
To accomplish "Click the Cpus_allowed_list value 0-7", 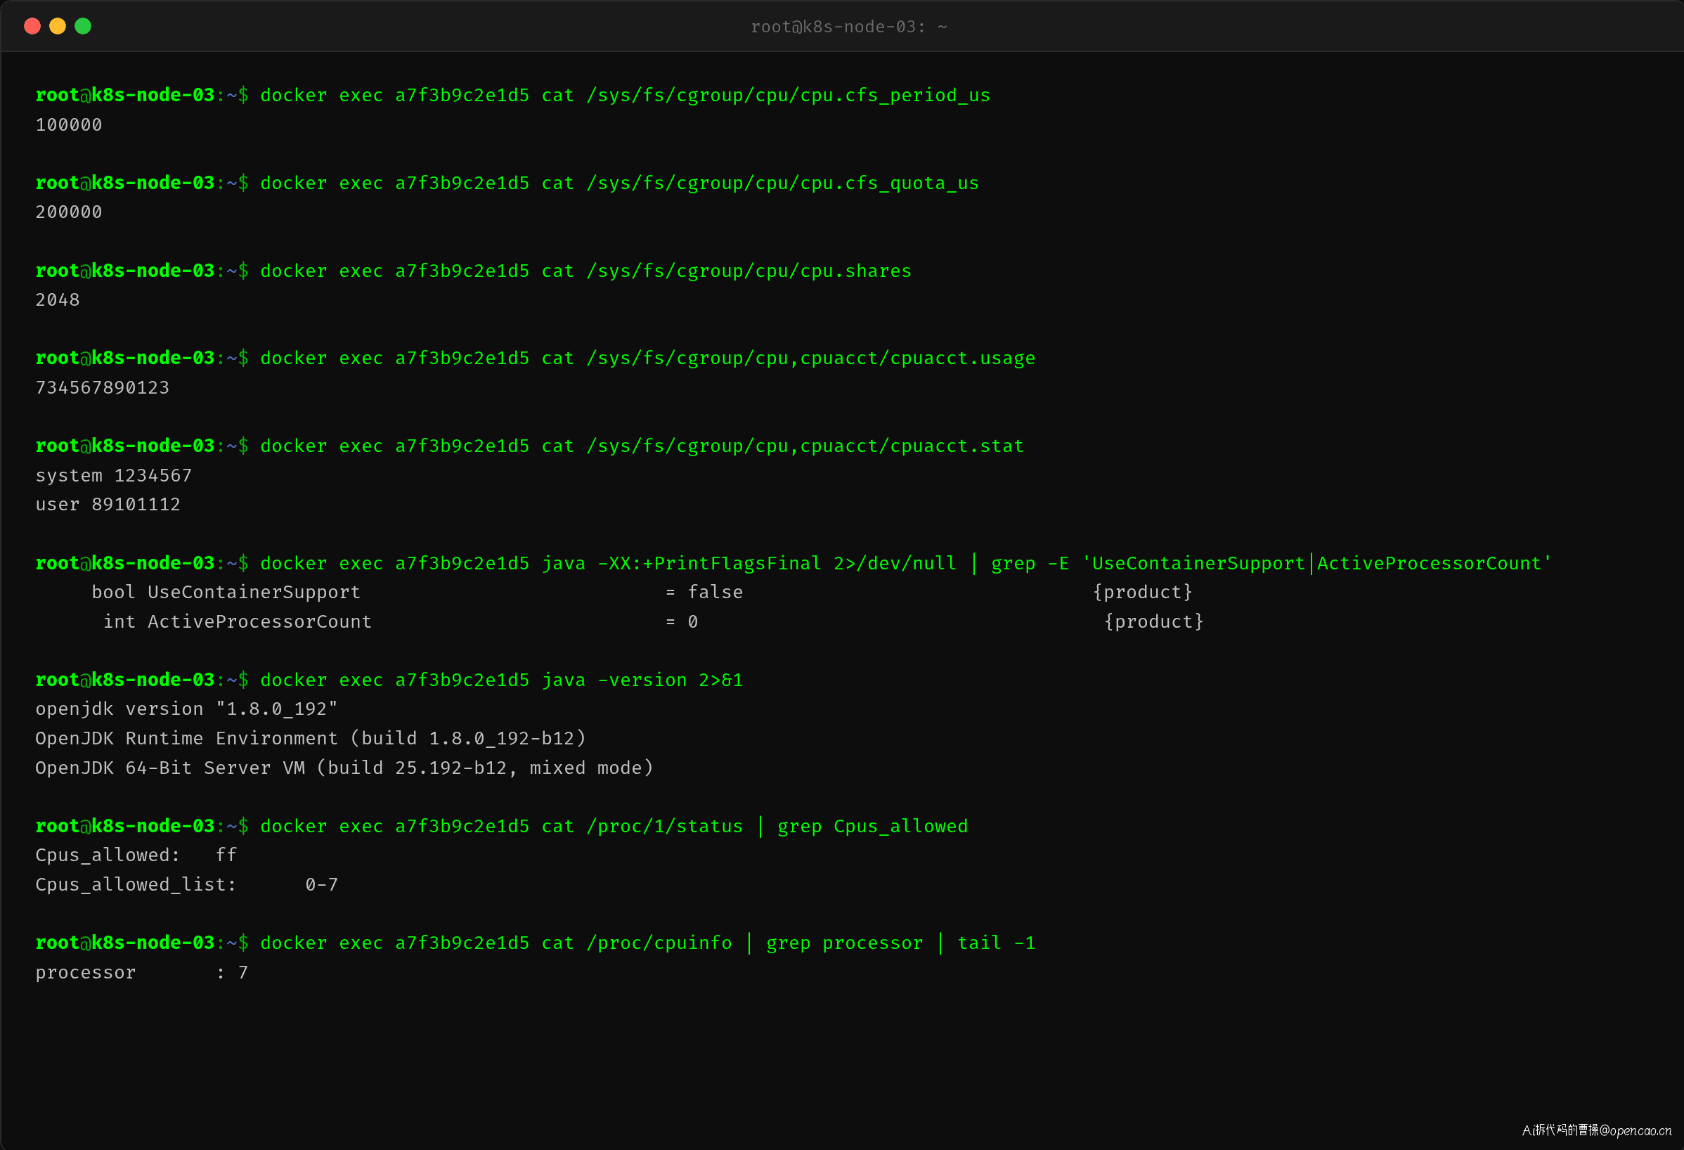I will 322,885.
